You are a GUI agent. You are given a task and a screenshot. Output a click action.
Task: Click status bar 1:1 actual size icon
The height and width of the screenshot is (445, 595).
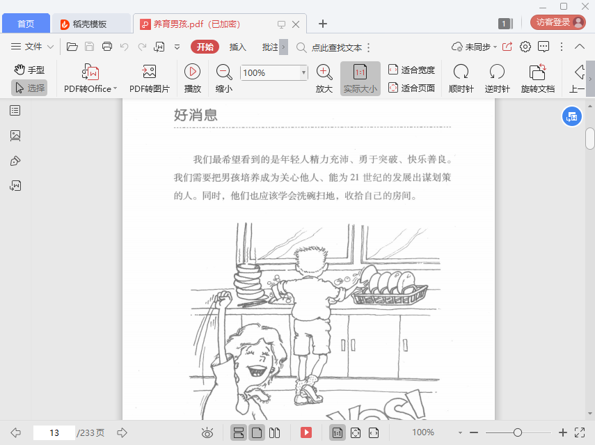point(337,432)
